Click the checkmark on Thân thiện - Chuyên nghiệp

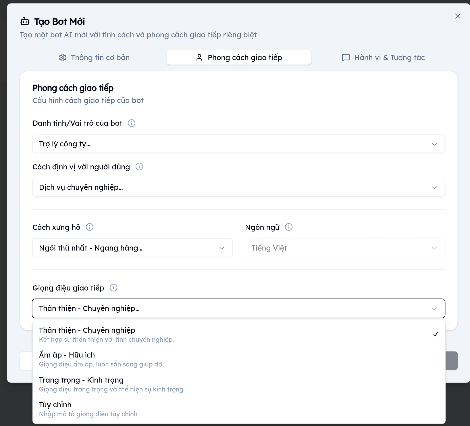[x=436, y=334]
